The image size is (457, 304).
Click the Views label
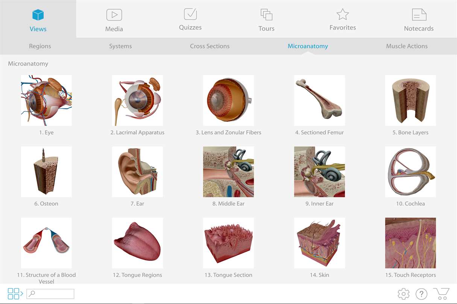pyautogui.click(x=38, y=29)
